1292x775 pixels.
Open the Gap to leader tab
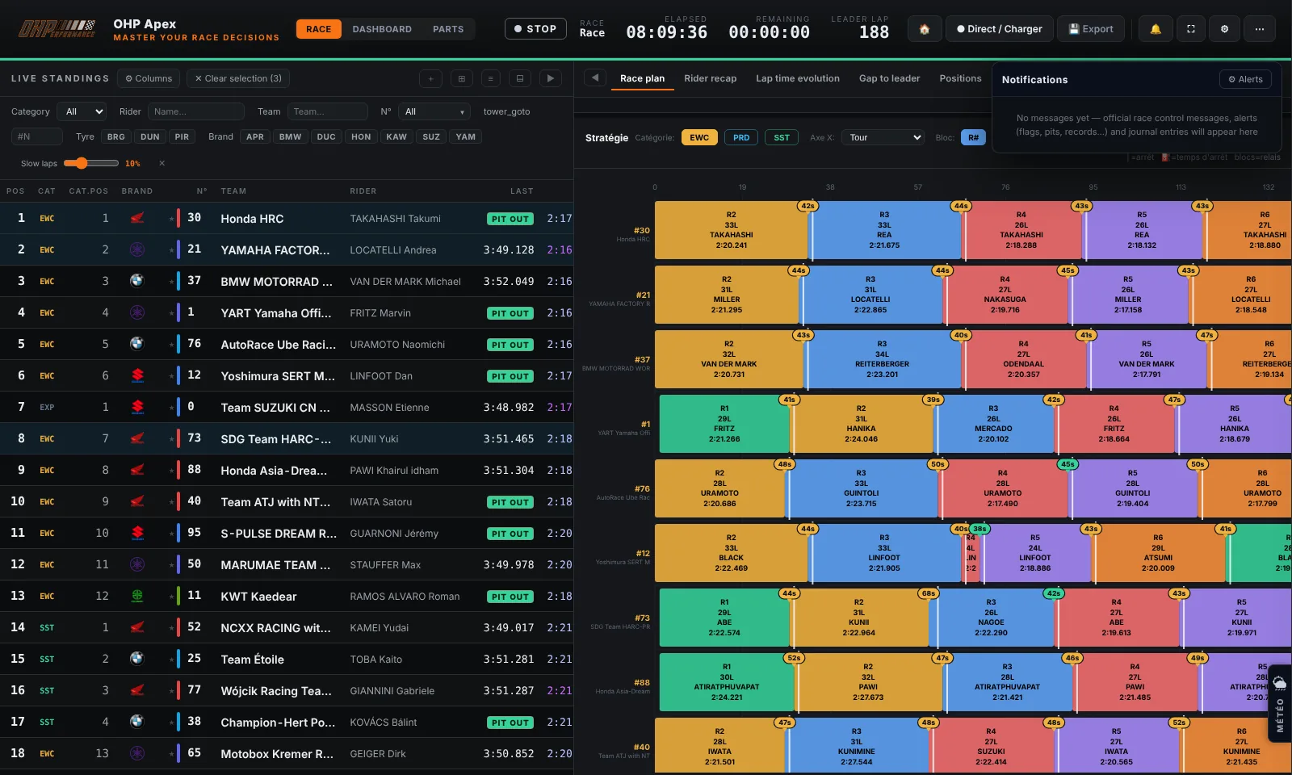(890, 78)
